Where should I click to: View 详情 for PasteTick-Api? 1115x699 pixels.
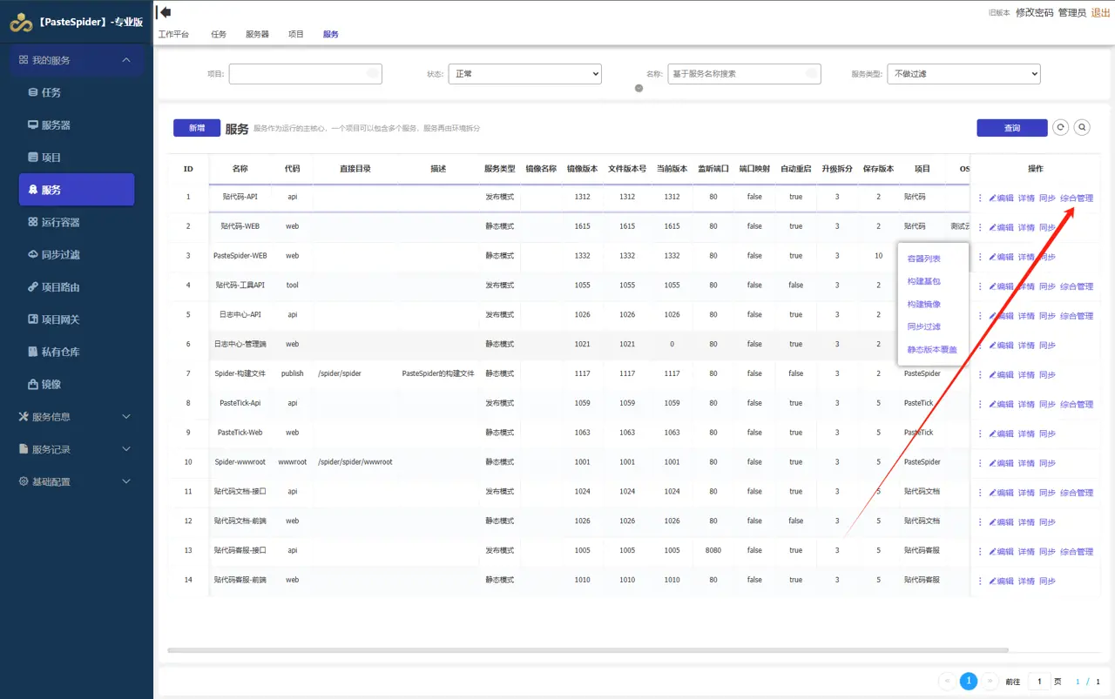pyautogui.click(x=1026, y=404)
